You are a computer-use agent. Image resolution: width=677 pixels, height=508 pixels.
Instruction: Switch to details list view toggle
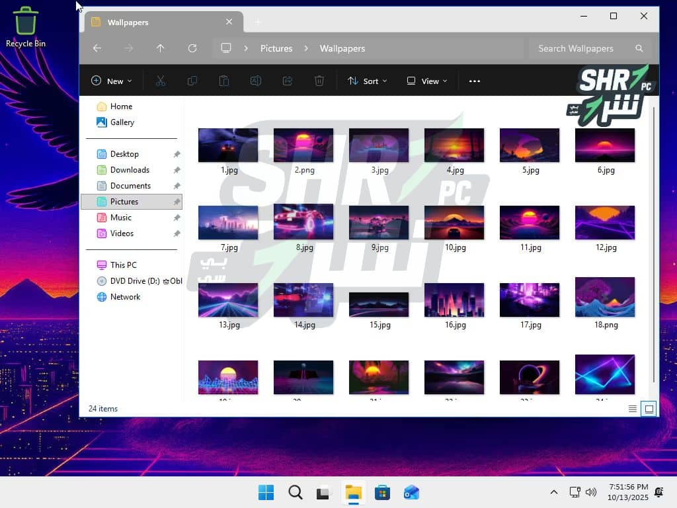pyautogui.click(x=633, y=409)
